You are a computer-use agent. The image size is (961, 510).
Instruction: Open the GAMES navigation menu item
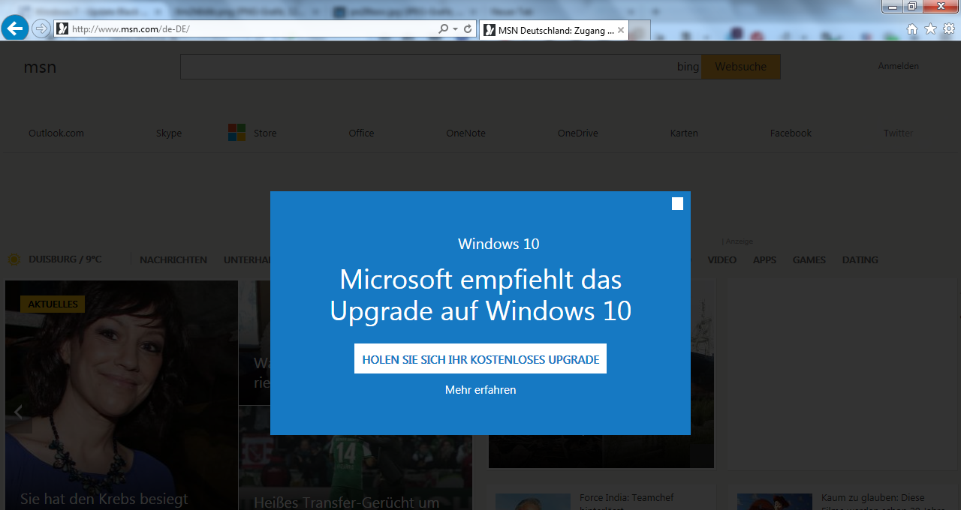tap(809, 260)
